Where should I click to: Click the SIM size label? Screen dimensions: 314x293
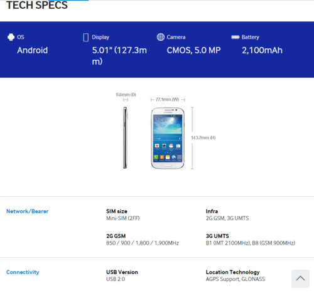click(x=117, y=211)
